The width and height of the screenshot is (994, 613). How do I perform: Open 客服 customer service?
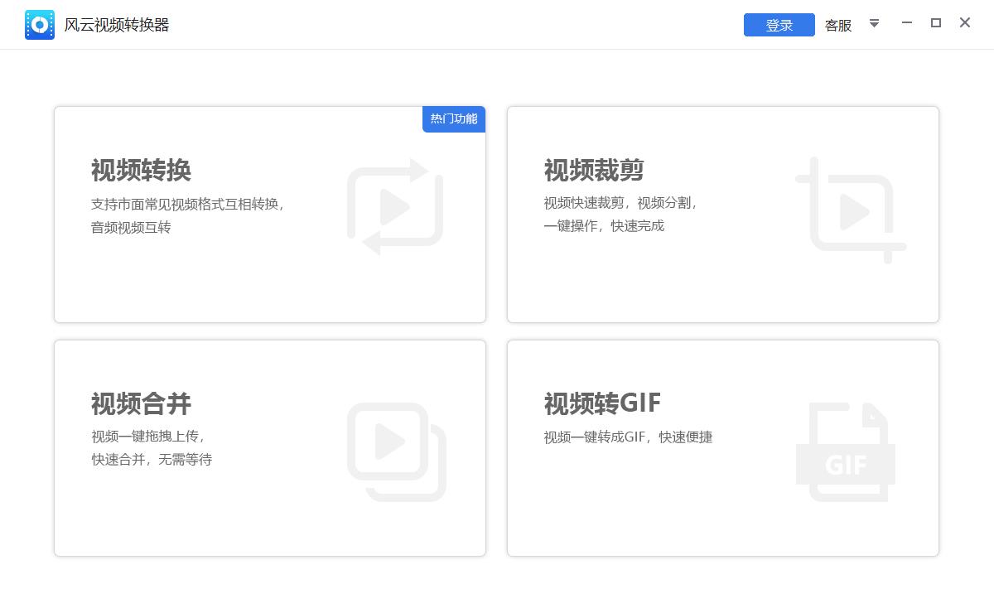[837, 25]
